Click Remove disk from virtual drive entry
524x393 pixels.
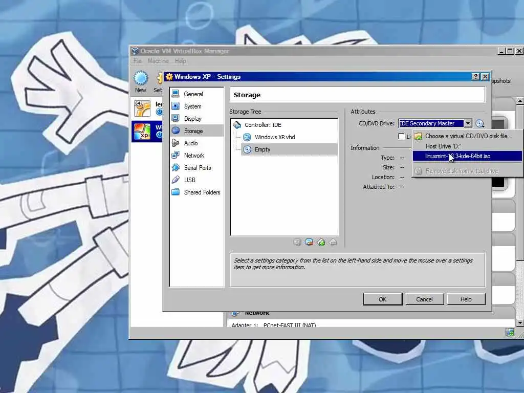point(468,171)
